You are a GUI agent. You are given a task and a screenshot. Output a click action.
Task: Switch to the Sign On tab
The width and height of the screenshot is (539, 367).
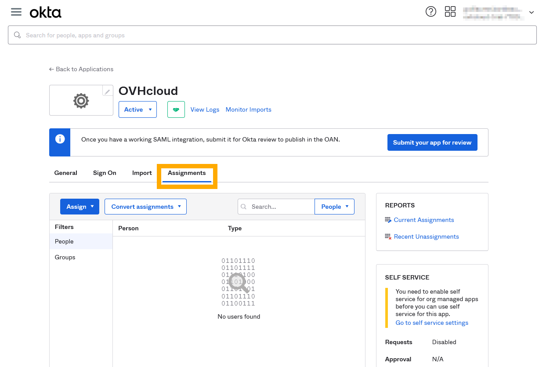pos(105,173)
